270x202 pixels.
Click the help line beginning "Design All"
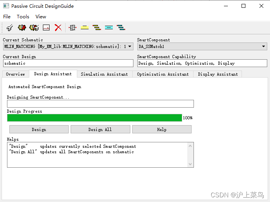coord(71,152)
